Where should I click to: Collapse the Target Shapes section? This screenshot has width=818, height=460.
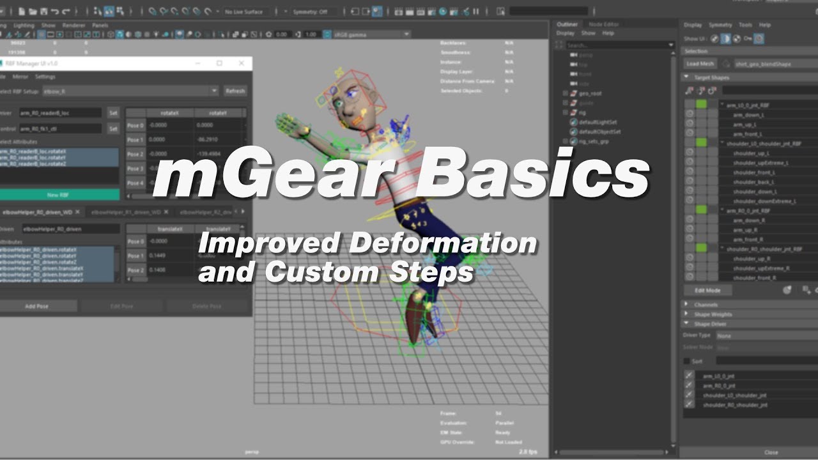pos(686,77)
